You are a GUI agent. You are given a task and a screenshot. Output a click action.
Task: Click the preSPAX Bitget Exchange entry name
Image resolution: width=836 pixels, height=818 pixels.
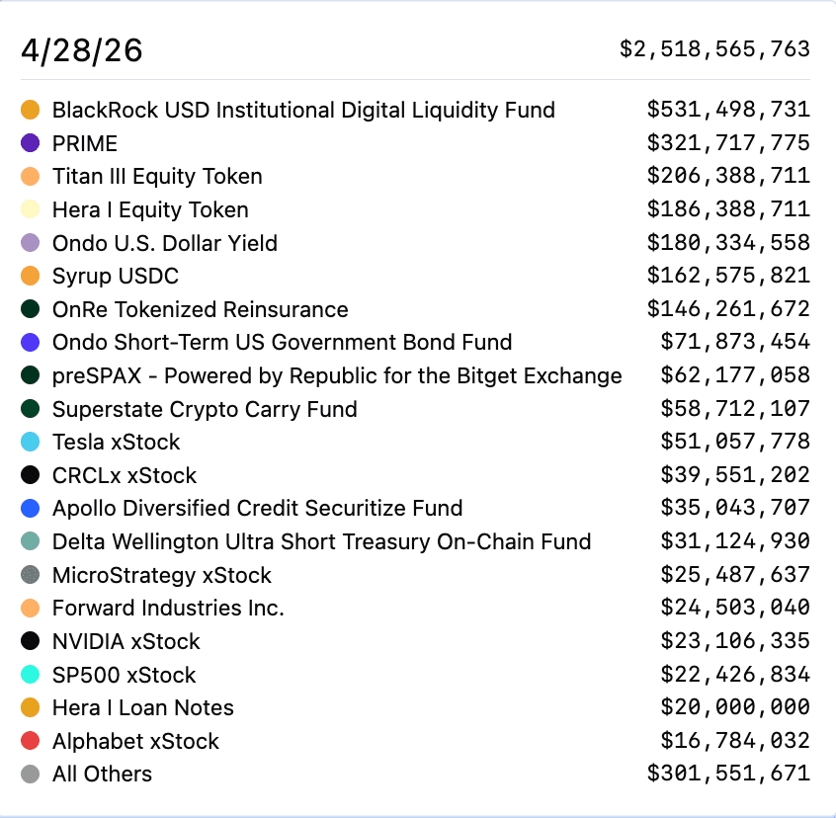[x=337, y=375]
